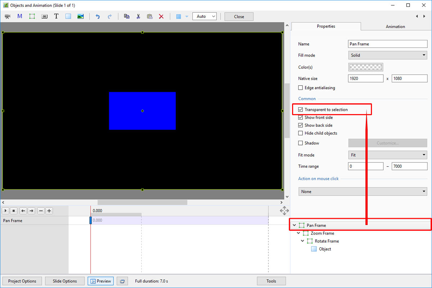Click the native height field 1080
The width and height of the screenshot is (432, 288).
[x=410, y=78]
